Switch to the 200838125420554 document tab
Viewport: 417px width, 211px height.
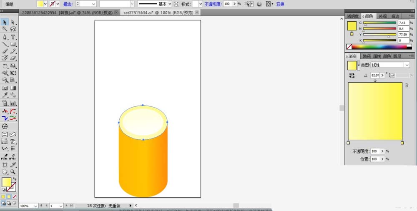pos(67,13)
